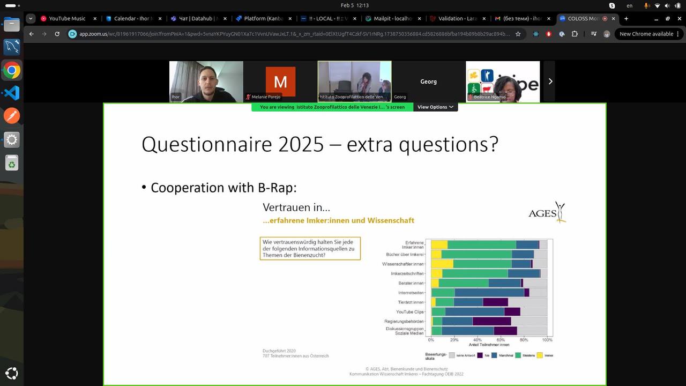Open the View Options dropdown
The image size is (686, 386).
tap(435, 107)
